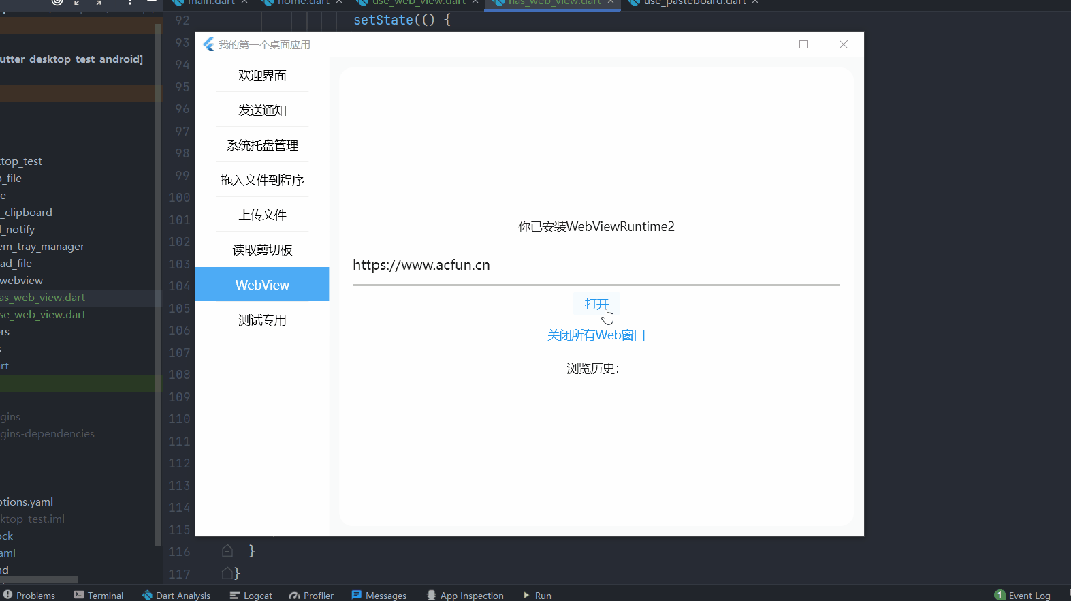Select the webview folder in project tree
The image size is (1071, 601).
point(21,281)
